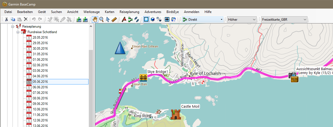Open the Direkt activity profile dropdown
The height and width of the screenshot is (127, 333).
pos(202,19)
